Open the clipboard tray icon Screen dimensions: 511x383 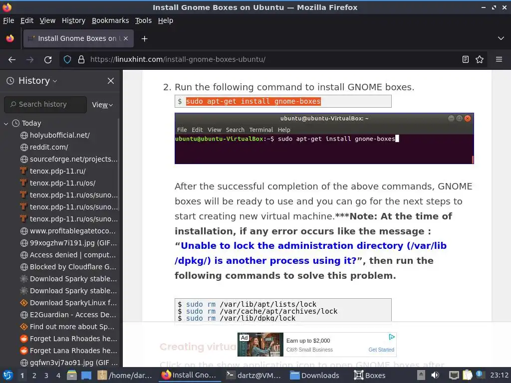click(x=467, y=376)
